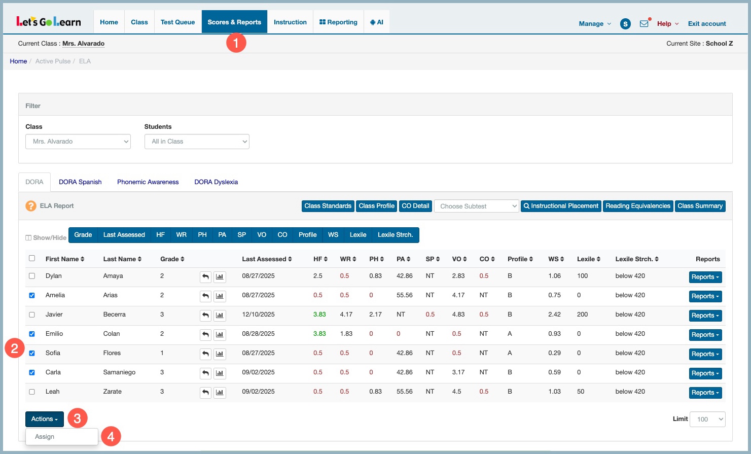Viewport: 751px width, 454px height.
Task: Open the Choose Subtest dropdown
Action: [x=476, y=206]
